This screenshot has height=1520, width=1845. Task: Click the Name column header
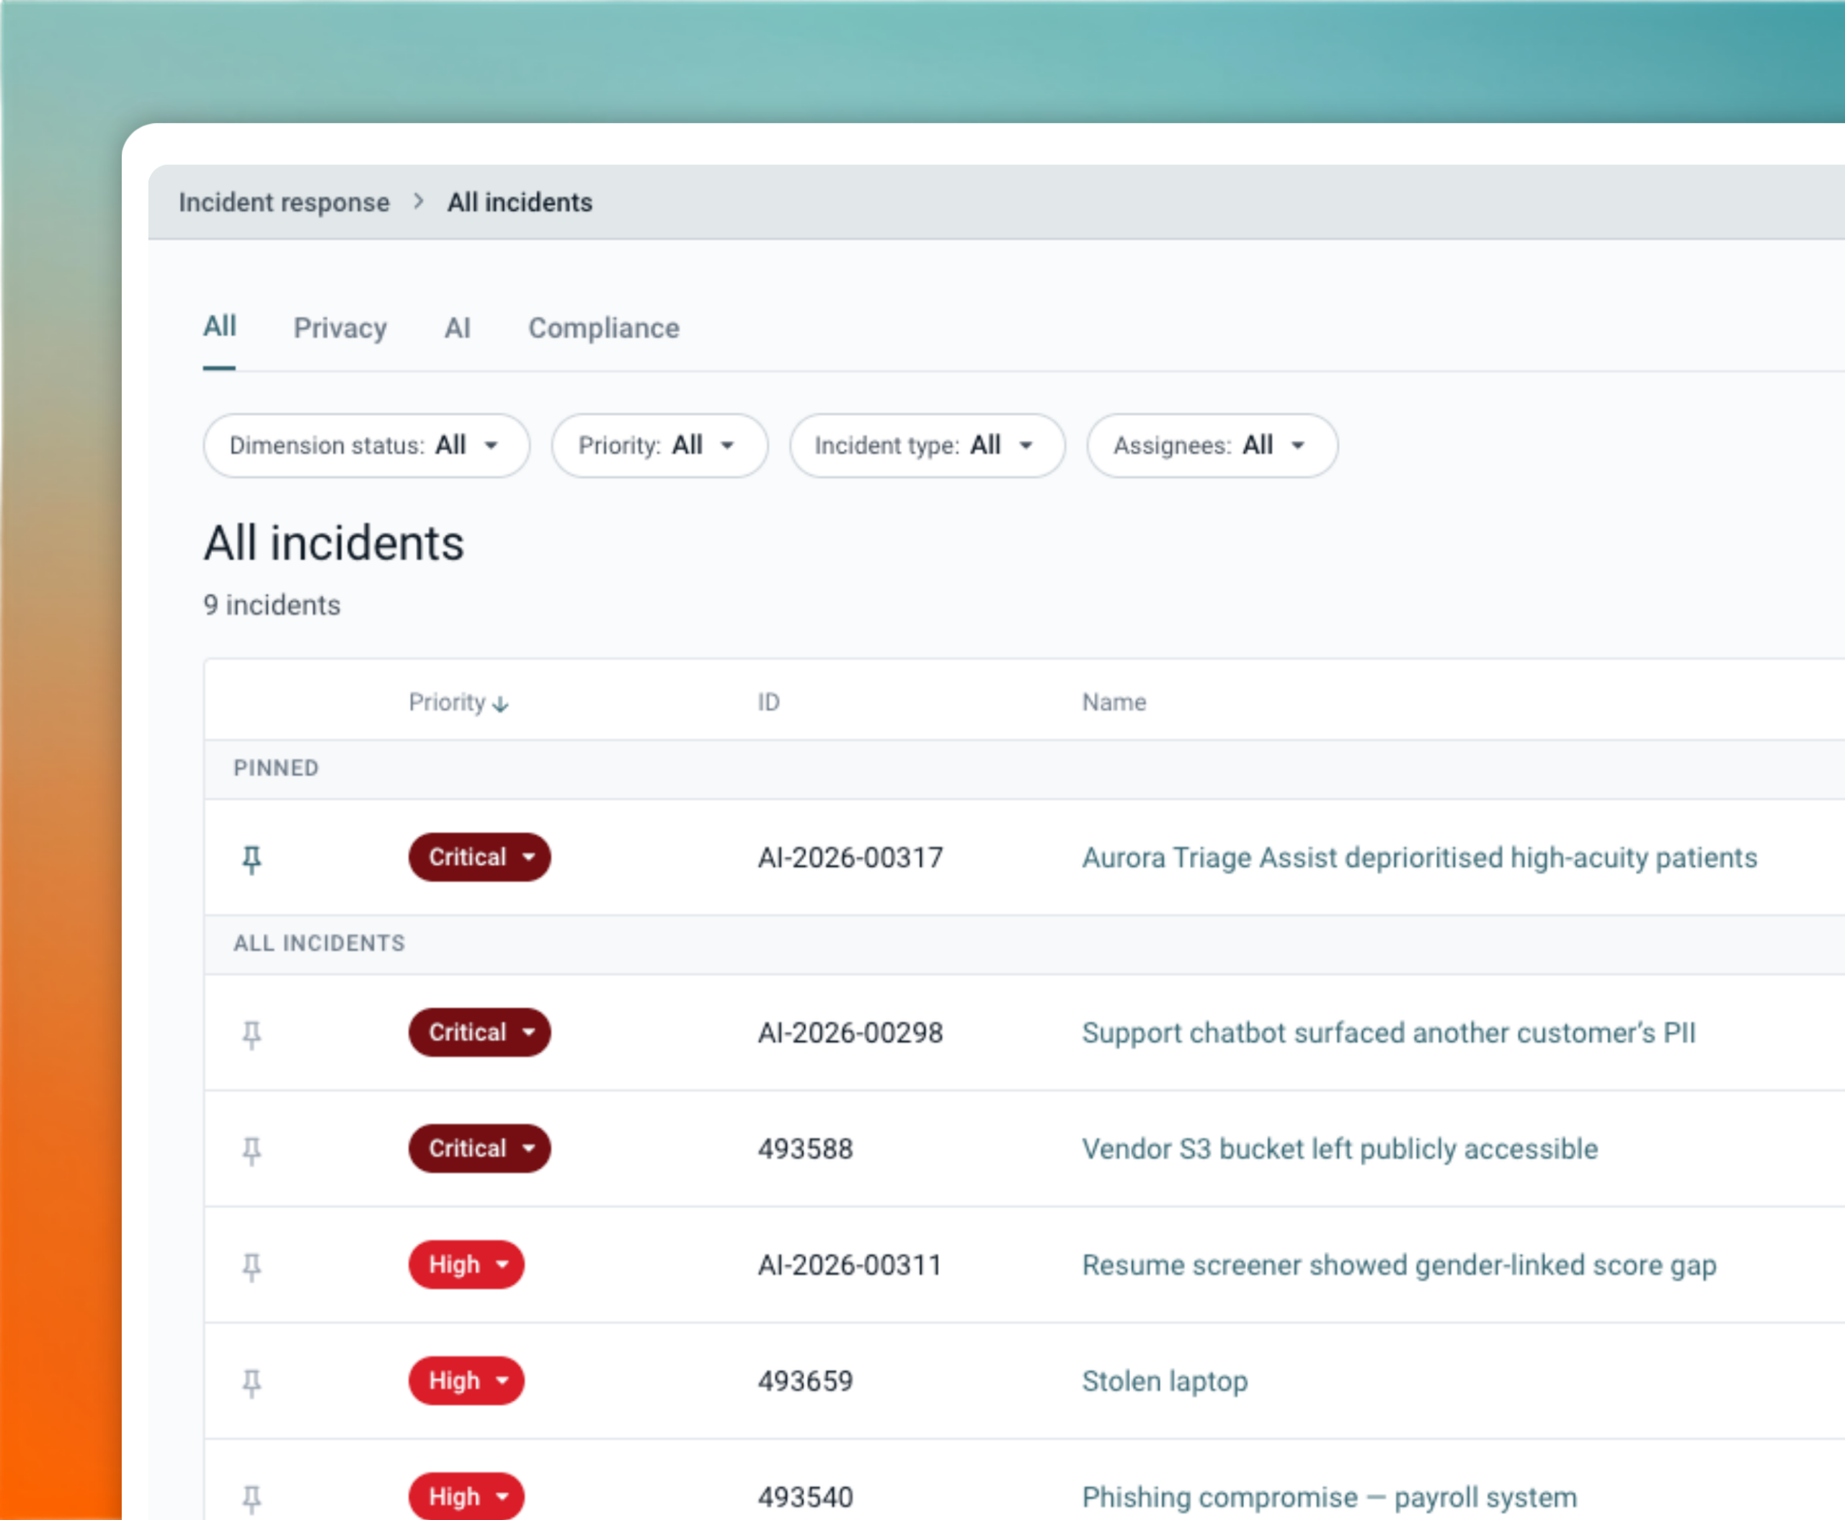click(1113, 702)
